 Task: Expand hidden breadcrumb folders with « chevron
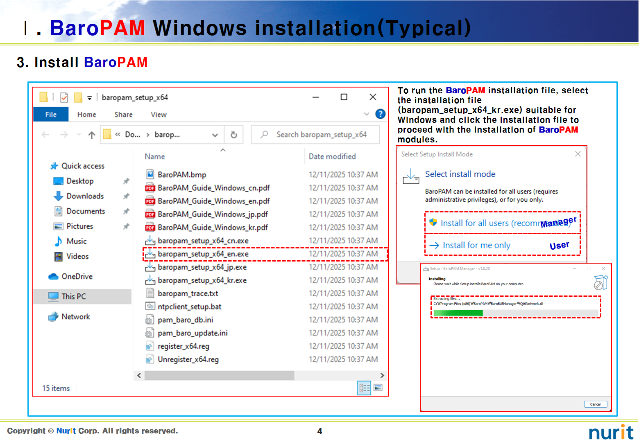[118, 134]
